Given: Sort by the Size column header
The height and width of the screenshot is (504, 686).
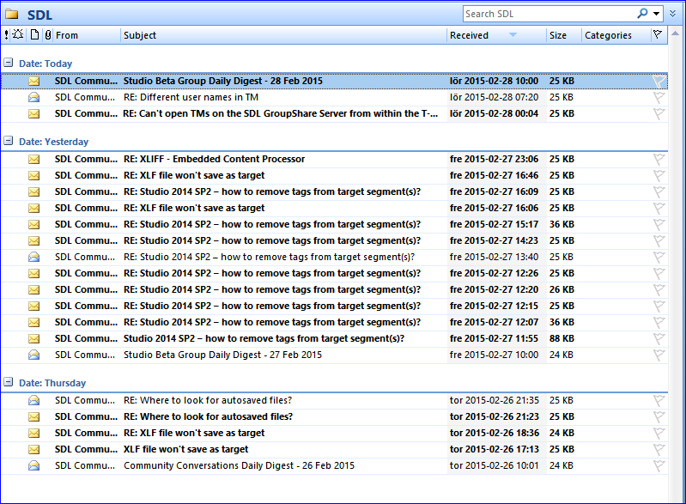Looking at the screenshot, I should click(x=562, y=35).
